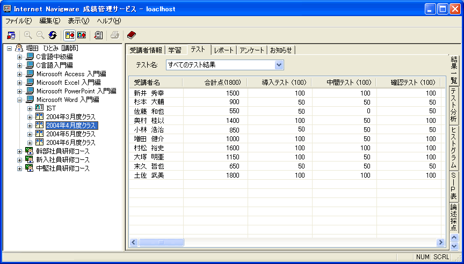
Task: Click the computer icon beside Microsoft Excel 入門編
Action: [30, 83]
